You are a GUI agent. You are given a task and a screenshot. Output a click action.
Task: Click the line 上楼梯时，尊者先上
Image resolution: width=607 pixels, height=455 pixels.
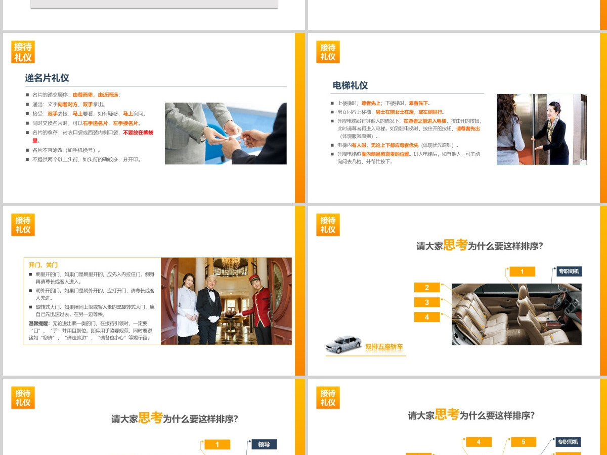pos(384,103)
